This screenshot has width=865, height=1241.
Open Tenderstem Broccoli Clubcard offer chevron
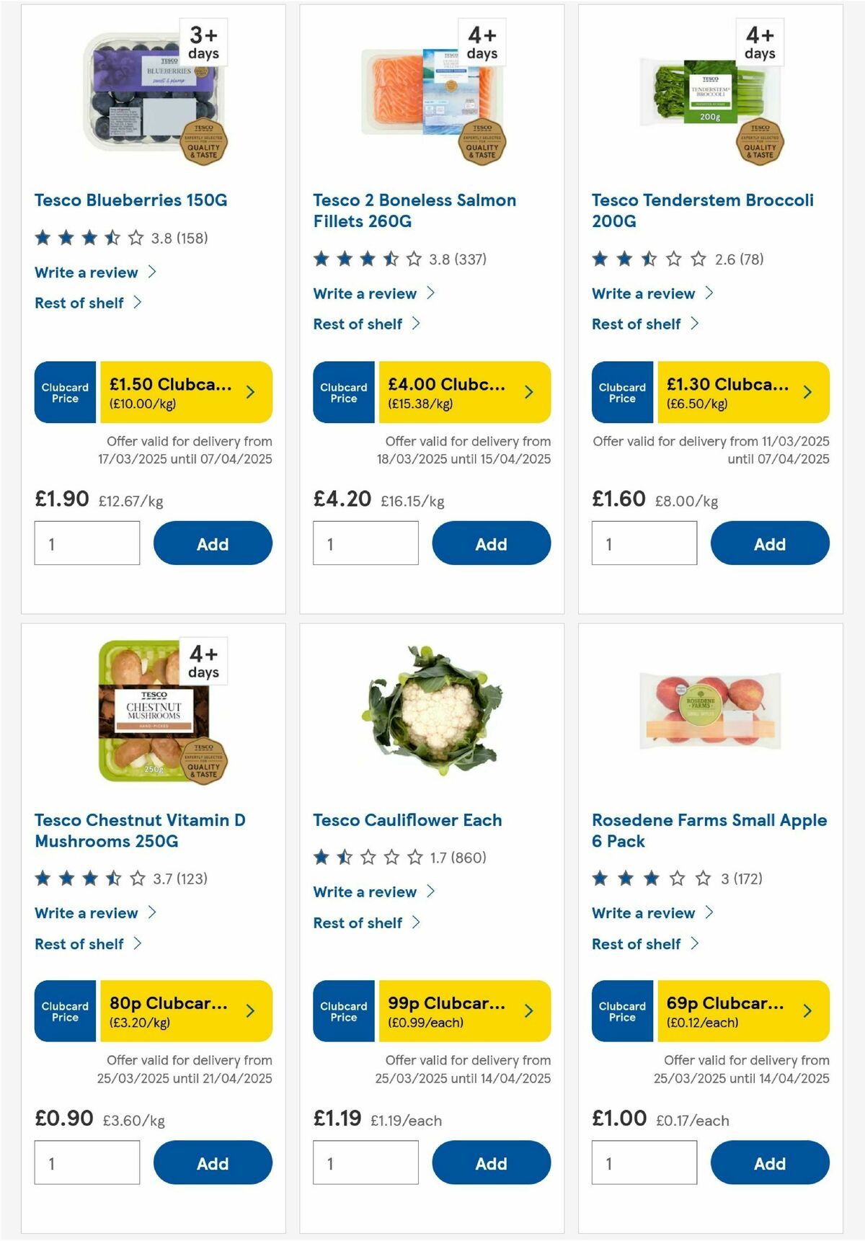click(807, 392)
